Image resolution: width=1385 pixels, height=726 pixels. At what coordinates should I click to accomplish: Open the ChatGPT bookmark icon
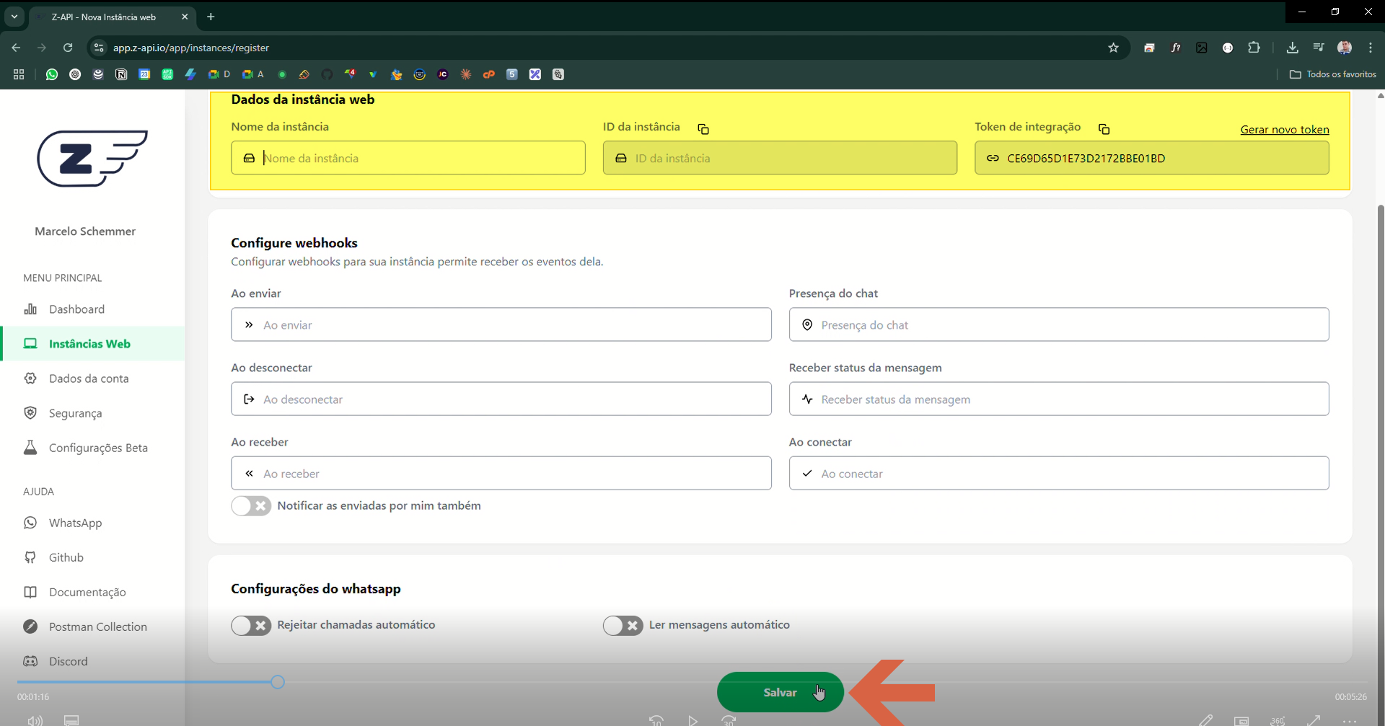[75, 74]
